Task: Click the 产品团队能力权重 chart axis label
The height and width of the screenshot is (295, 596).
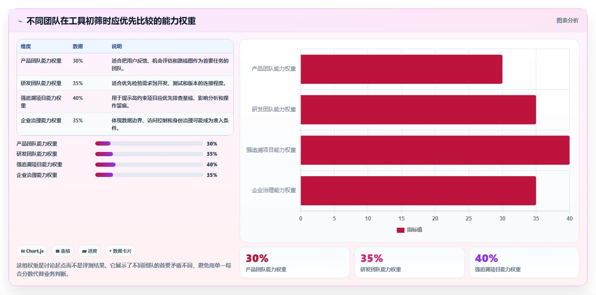Action: [x=274, y=69]
